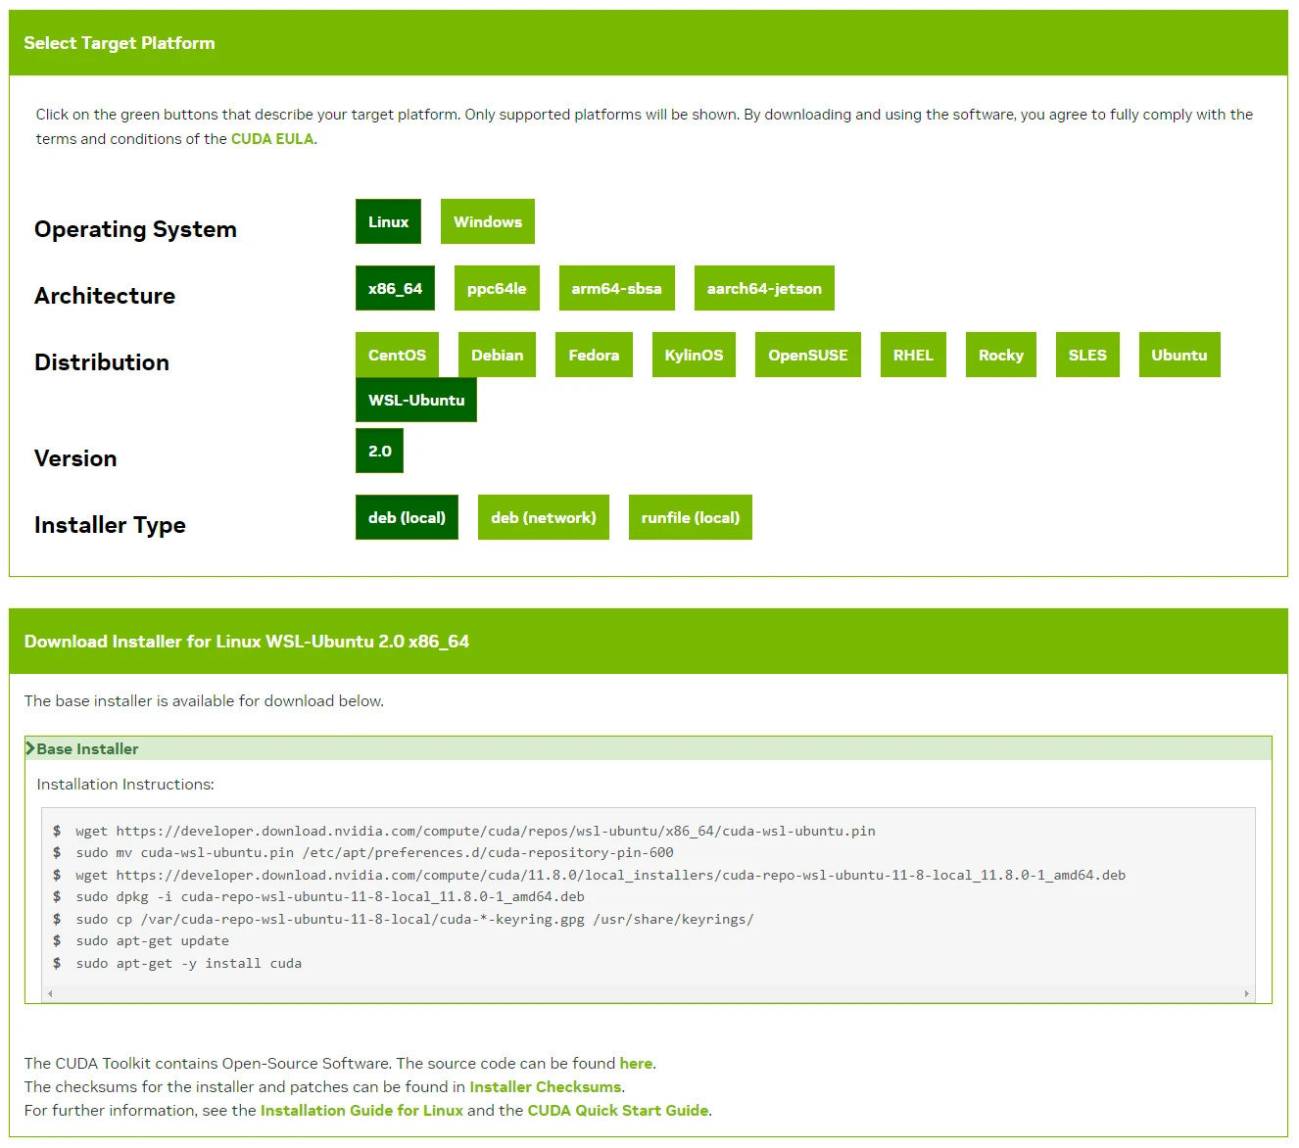This screenshot has width=1299, height=1148.
Task: Click the sudo mv cuda-wsl-ubuntu.pin command line
Action: [374, 852]
